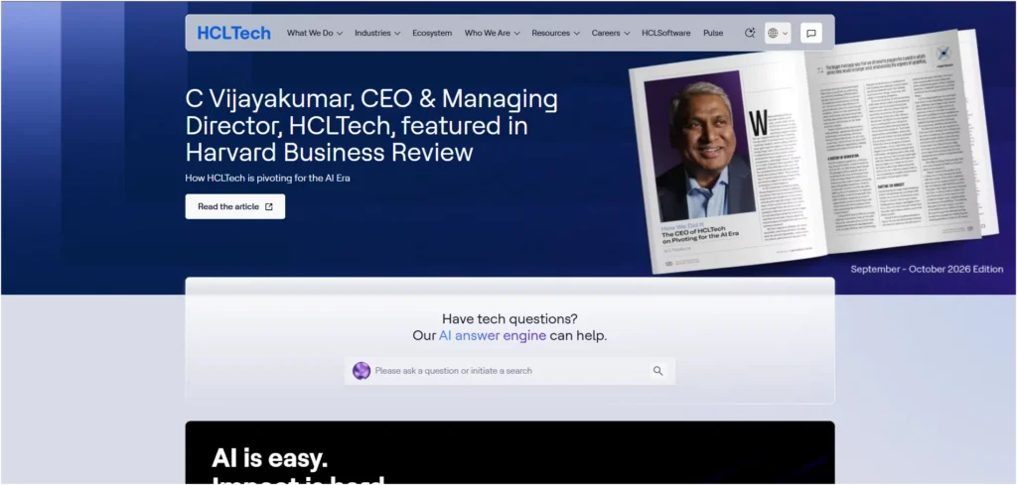Screen dimensions: 1017x485
Task: Expand the What We Do menu
Action: click(x=315, y=33)
